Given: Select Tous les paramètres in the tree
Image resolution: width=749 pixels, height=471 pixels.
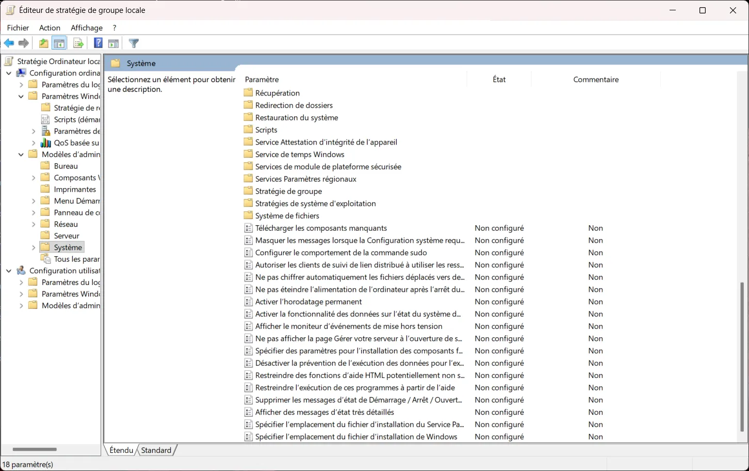Looking at the screenshot, I should pos(75,259).
